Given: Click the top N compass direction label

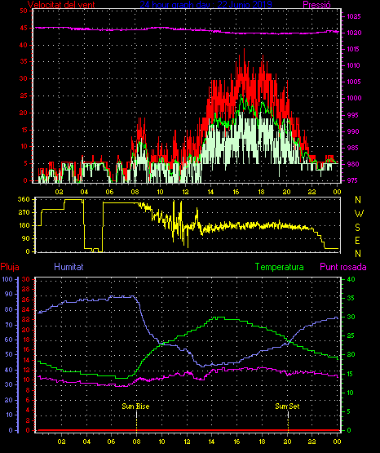Looking at the screenshot, I should (x=358, y=200).
